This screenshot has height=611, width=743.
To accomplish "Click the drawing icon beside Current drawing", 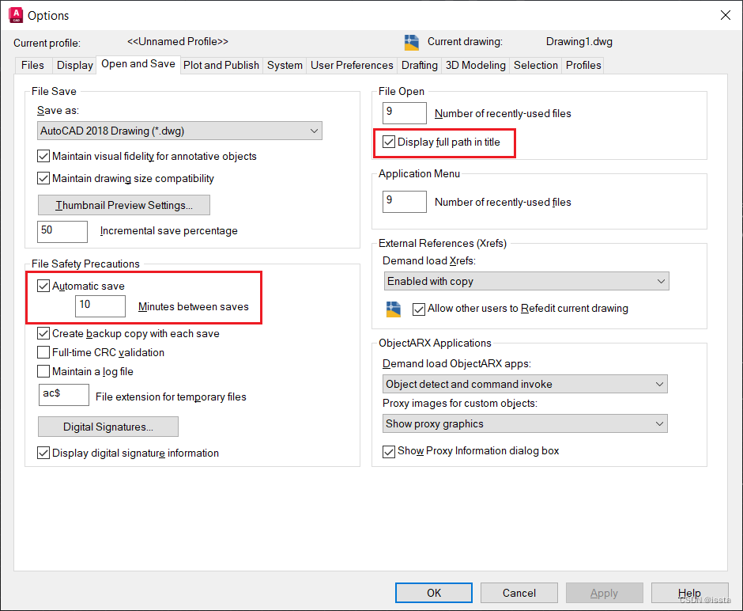I will pos(411,42).
